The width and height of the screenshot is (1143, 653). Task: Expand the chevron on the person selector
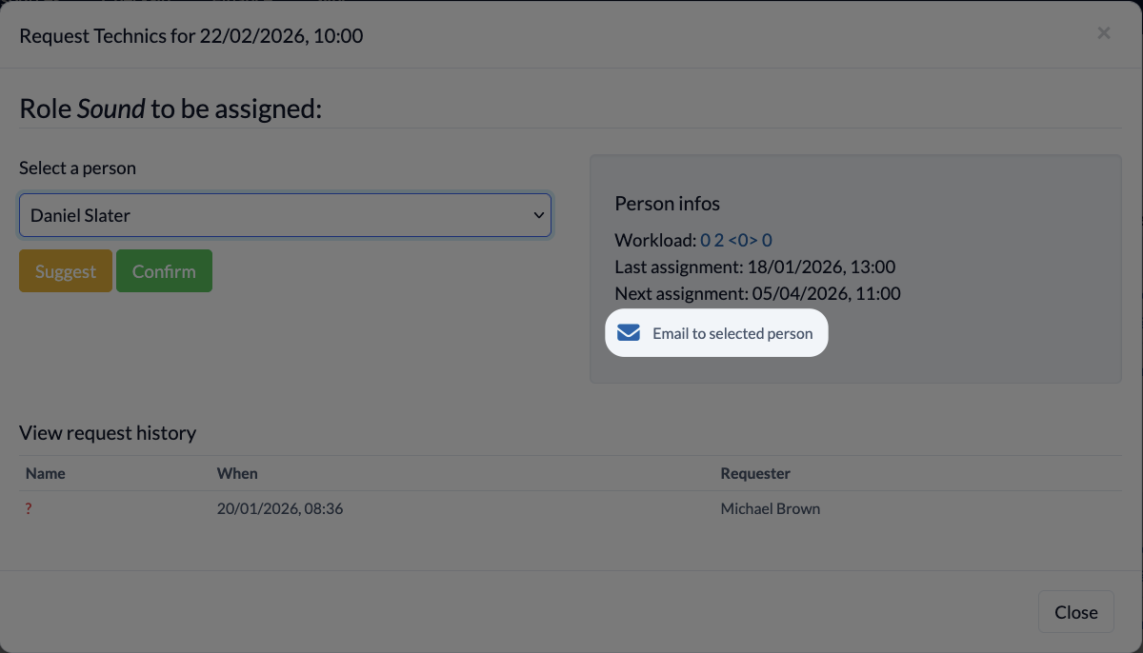coord(538,215)
